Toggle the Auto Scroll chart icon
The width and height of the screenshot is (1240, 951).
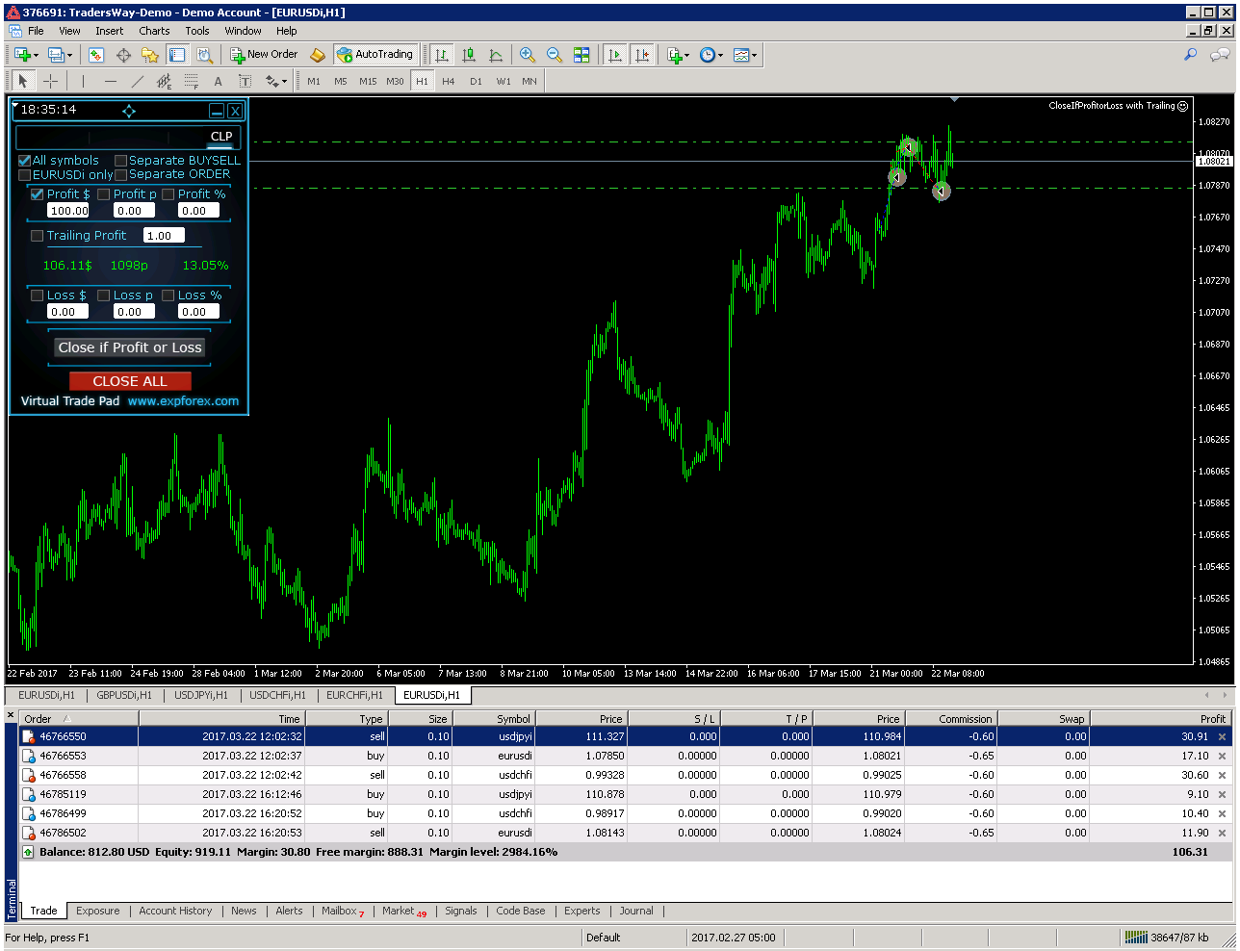tap(615, 55)
